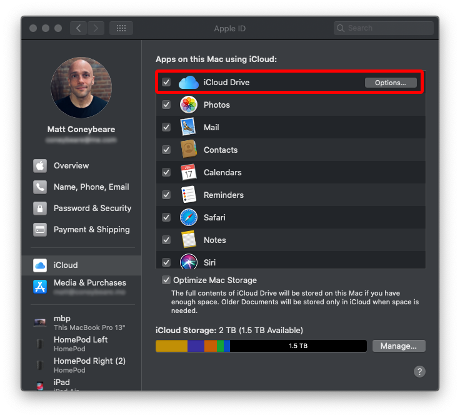Click the Mail stamp icon
This screenshot has width=460, height=417.
point(189,128)
